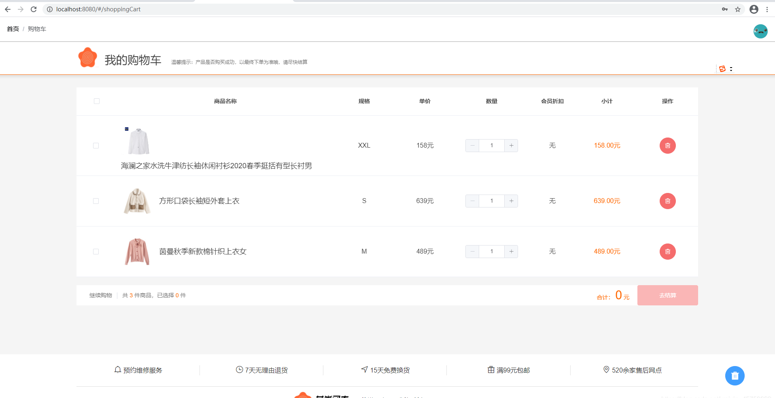Open the pink cardigan product thumbnail
Viewport: 775px width, 398px height.
tap(137, 252)
